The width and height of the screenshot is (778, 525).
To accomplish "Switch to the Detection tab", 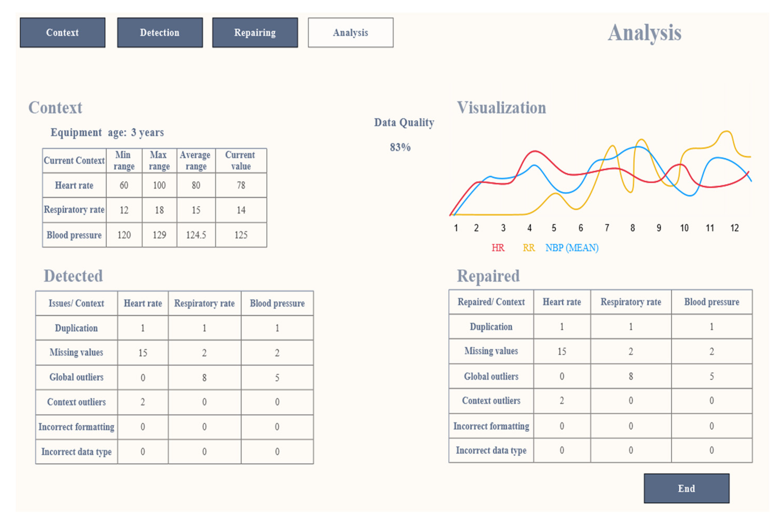I will tap(160, 32).
